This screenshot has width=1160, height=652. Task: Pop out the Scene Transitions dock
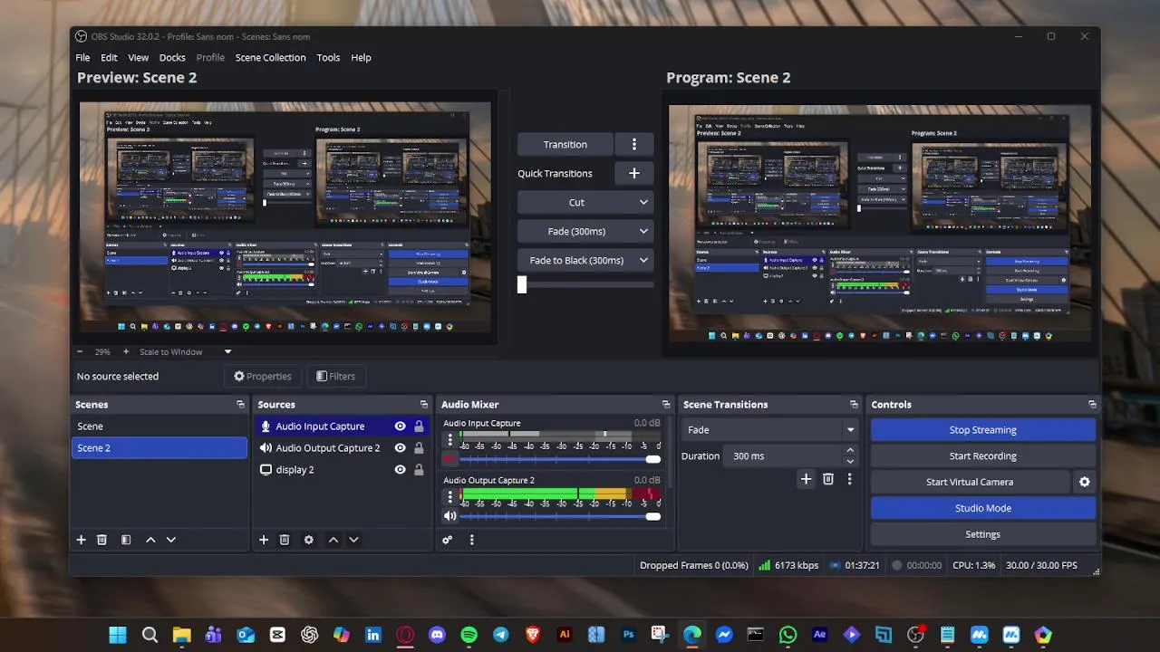coord(854,405)
